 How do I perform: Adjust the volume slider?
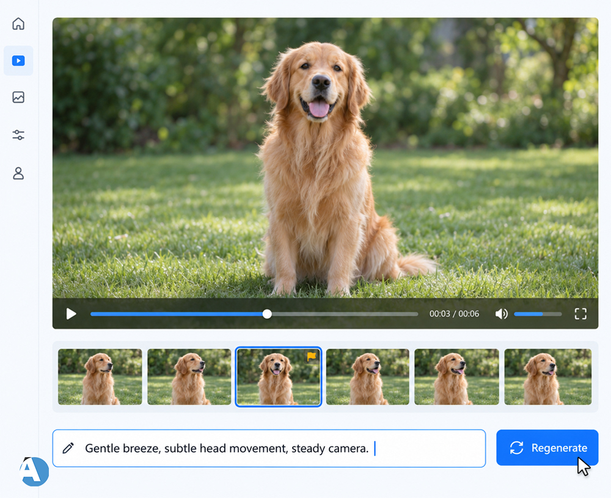[538, 314]
